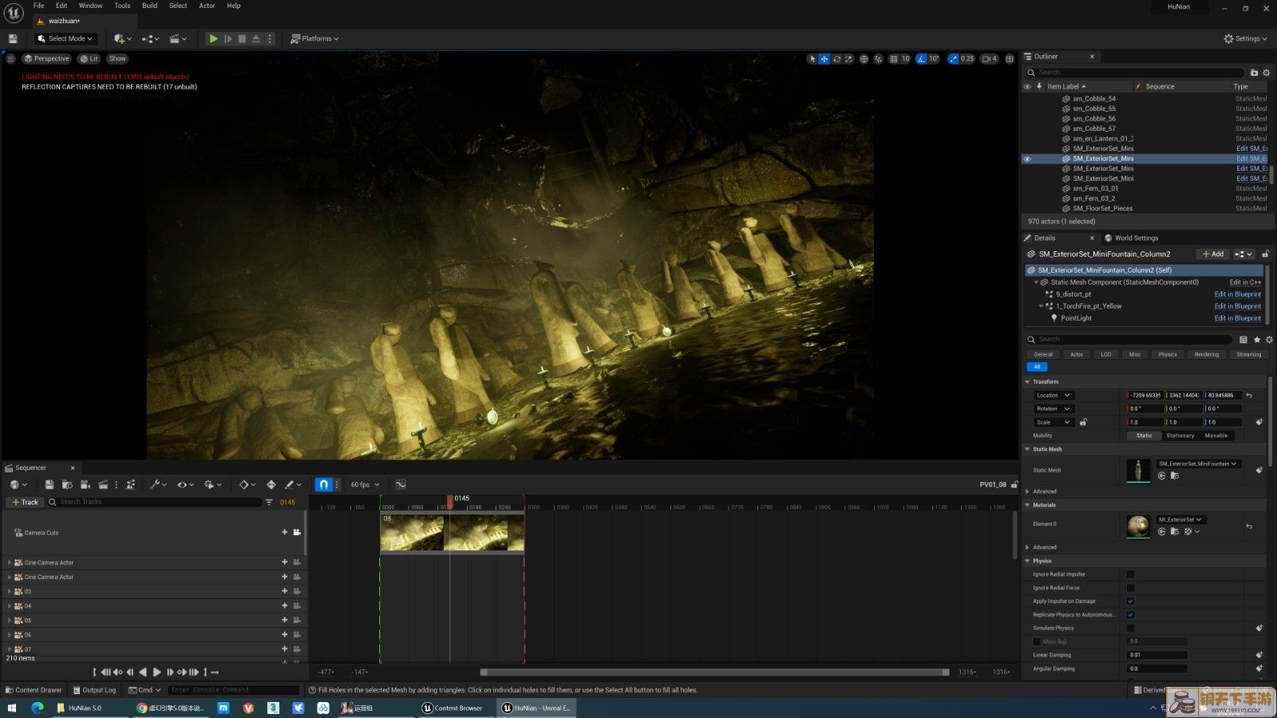Toggle visibility eye of selected SM_ExteriorSet_Mini
Screen dimensions: 1277x718
pyautogui.click(x=1027, y=159)
